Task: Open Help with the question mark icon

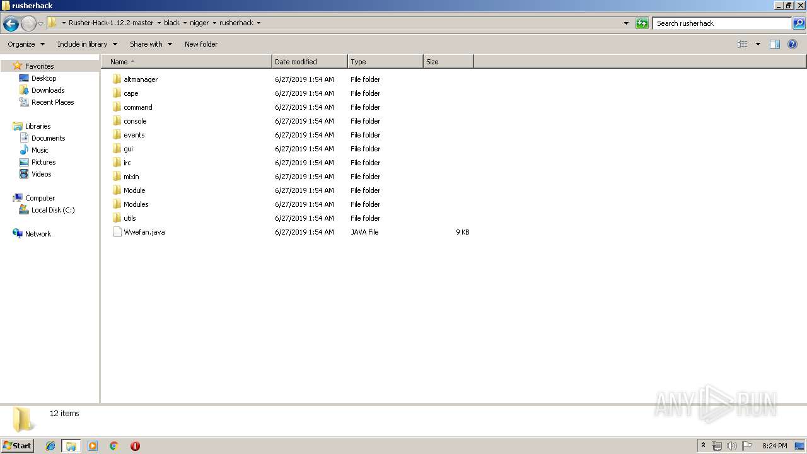Action: tap(792, 44)
